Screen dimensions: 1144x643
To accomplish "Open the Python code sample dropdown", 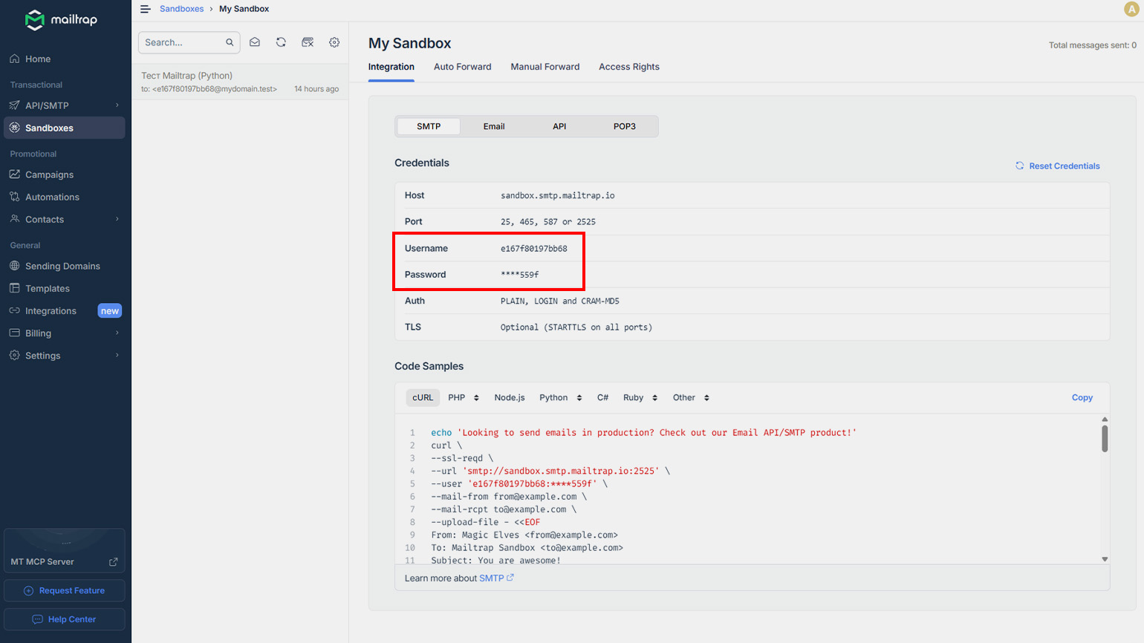I will 561,398.
